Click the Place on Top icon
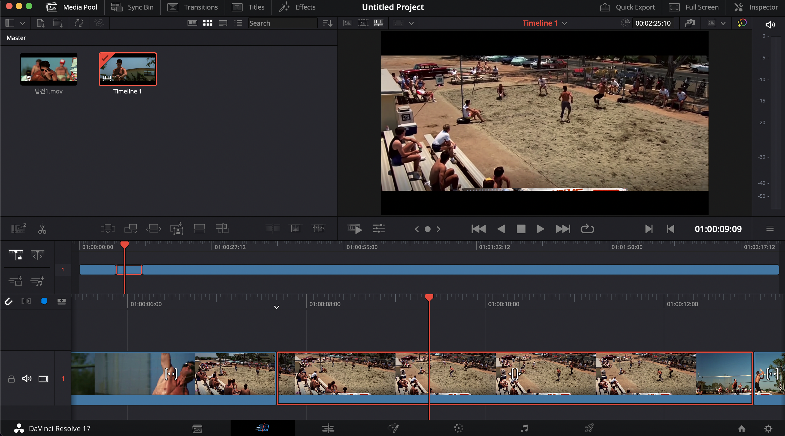 tap(199, 229)
